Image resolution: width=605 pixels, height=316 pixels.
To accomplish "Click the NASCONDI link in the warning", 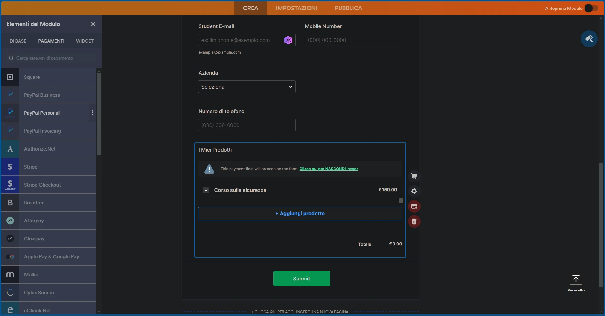I will point(329,169).
